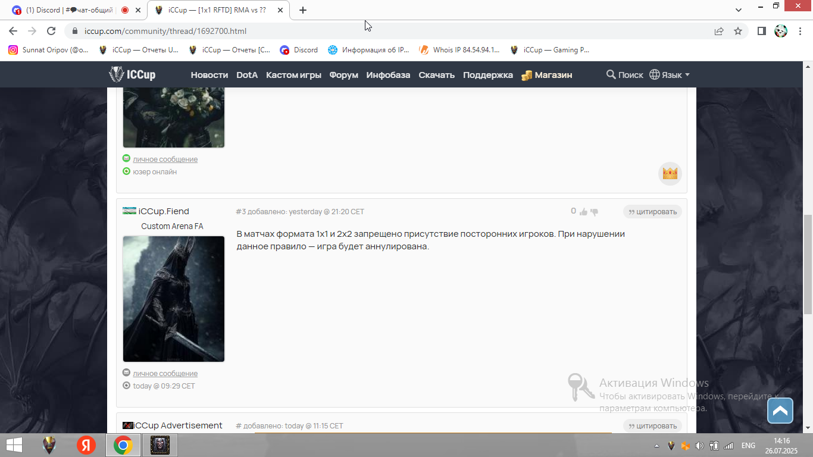Click the Custom Arena FA label

[x=172, y=226]
